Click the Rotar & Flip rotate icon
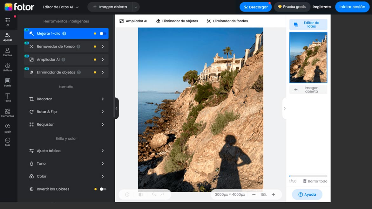This screenshot has height=209, width=372. [x=31, y=112]
